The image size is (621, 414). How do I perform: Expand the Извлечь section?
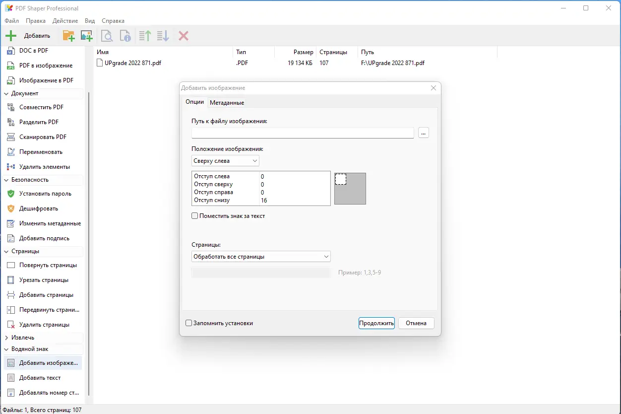[x=6, y=338]
